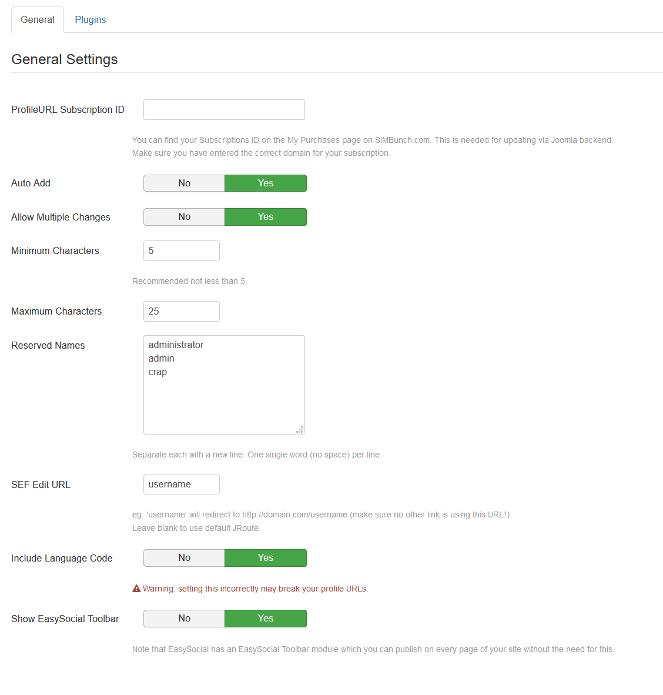The height and width of the screenshot is (695, 663).
Task: Select Yes for Include Language Code
Action: [x=266, y=557]
